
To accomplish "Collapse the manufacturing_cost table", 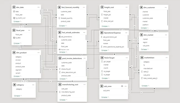I will (63, 100).
